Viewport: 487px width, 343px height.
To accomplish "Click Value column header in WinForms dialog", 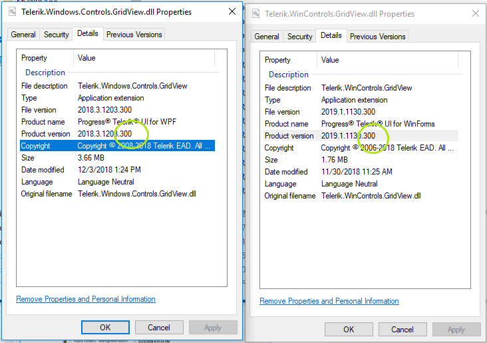I will click(388, 60).
